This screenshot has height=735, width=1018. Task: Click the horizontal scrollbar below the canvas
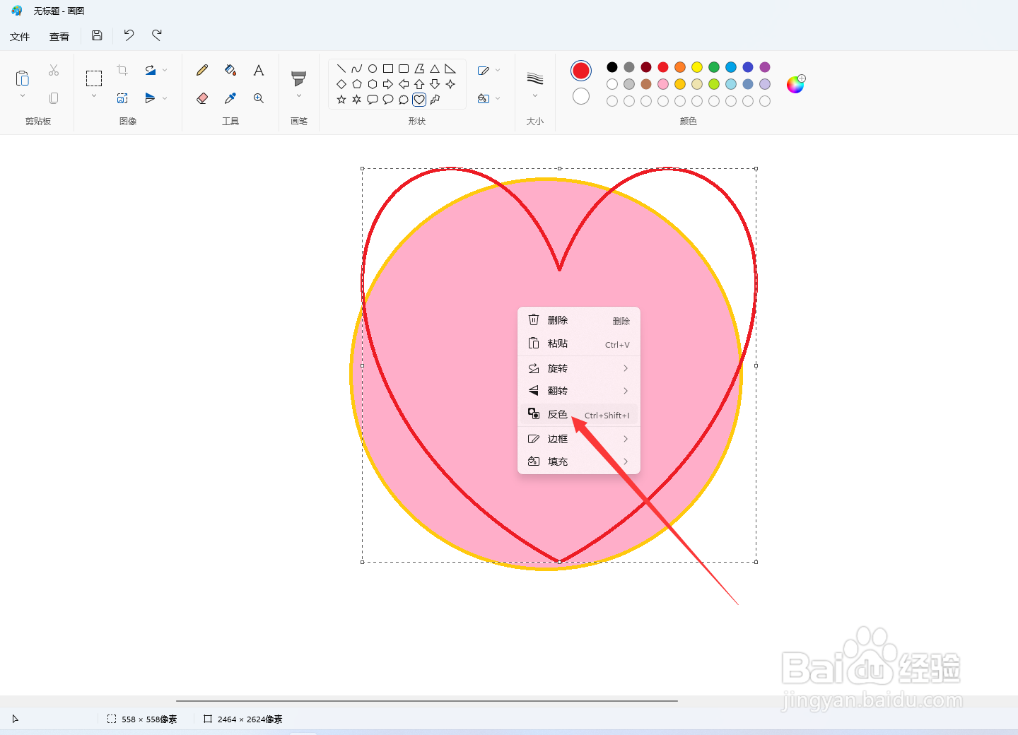(x=428, y=700)
